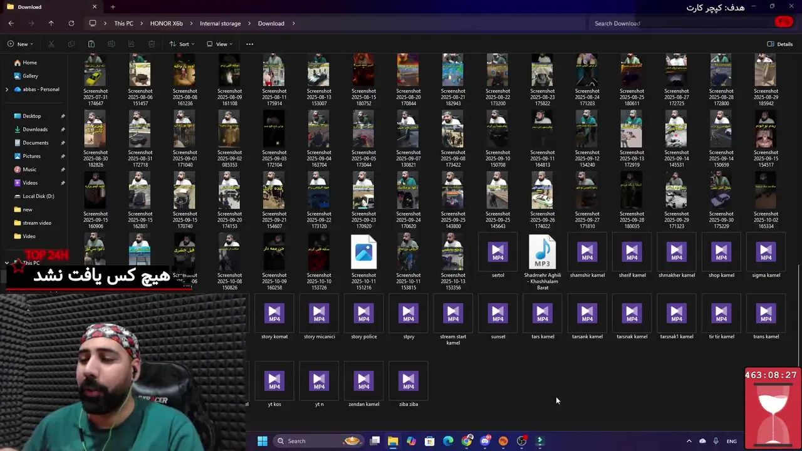Image resolution: width=802 pixels, height=451 pixels.
Task: Open the stream video sidebar folder
Action: tap(37, 223)
